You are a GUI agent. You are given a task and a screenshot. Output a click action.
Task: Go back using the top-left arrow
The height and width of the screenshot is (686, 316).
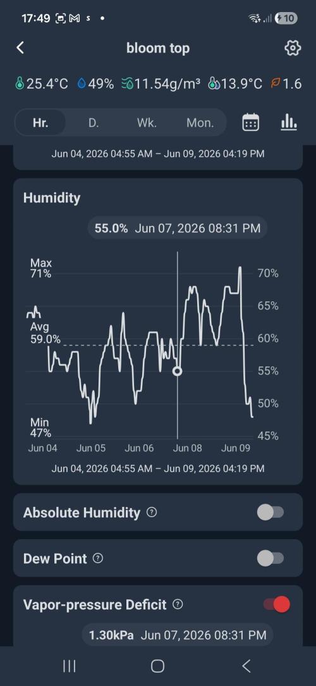tap(20, 47)
